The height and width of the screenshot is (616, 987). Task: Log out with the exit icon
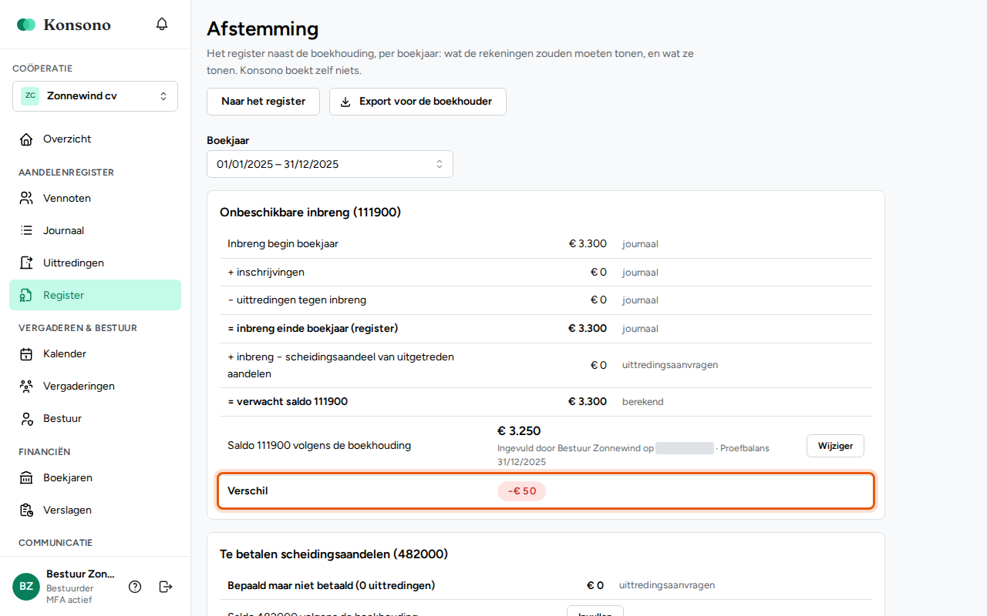166,587
